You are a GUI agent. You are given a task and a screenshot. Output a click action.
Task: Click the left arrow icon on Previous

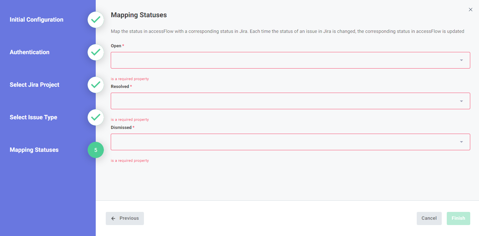click(113, 218)
